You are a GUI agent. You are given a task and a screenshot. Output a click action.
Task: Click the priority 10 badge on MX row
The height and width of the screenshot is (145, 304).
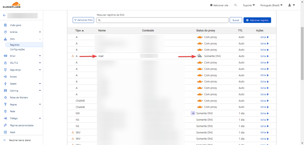tap(193, 113)
